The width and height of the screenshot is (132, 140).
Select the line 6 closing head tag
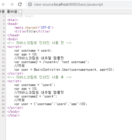point(13,35)
